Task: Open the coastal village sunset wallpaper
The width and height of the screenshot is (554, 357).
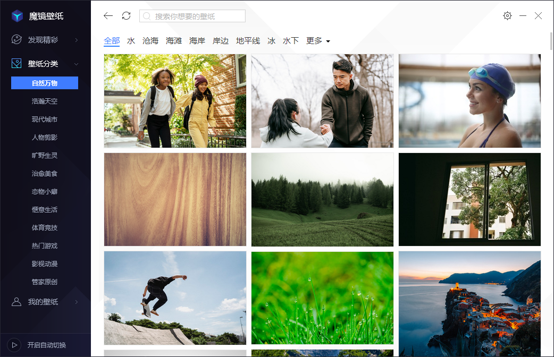Action: pos(469,297)
